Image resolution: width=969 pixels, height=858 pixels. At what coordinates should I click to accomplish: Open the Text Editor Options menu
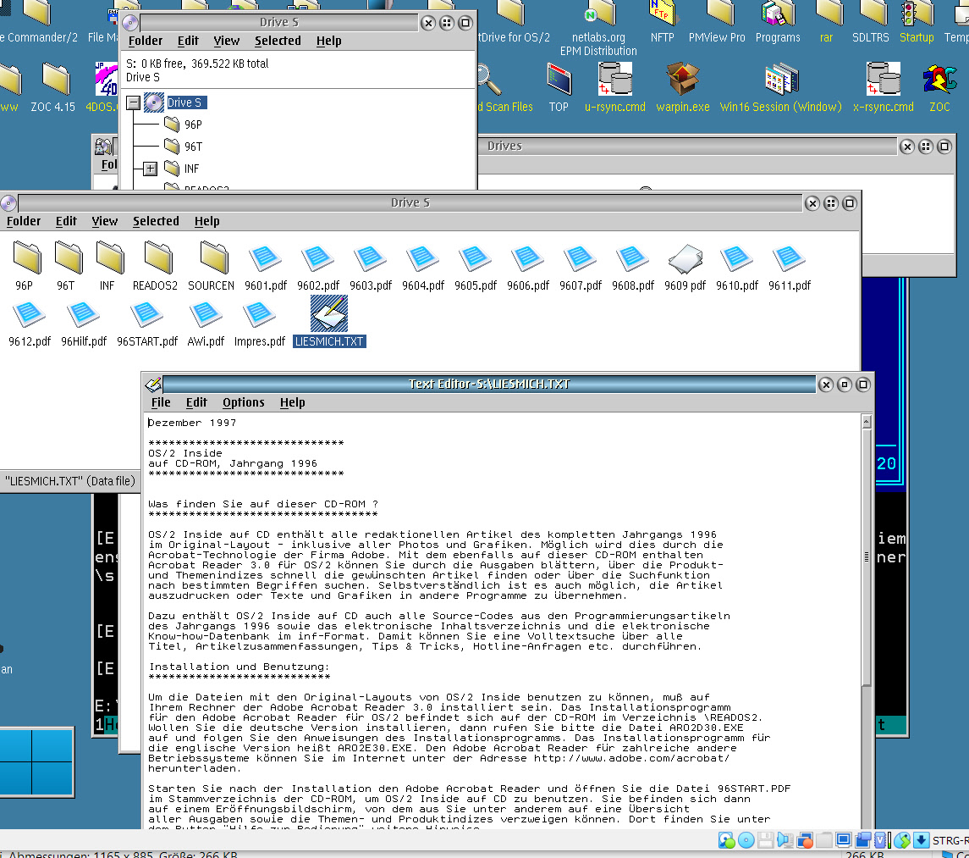coord(244,402)
